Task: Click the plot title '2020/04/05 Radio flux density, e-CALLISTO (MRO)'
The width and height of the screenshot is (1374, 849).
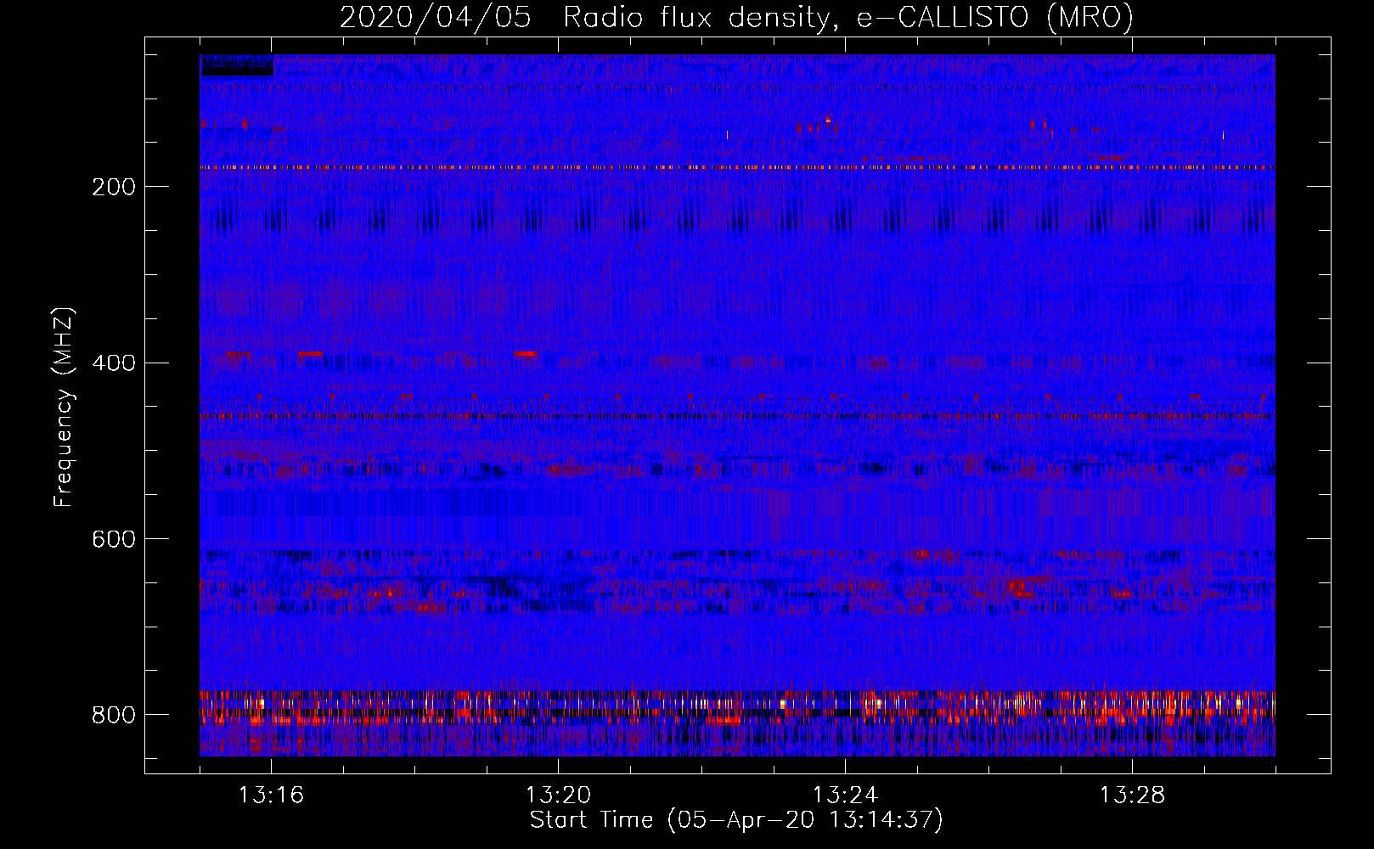Action: coord(736,18)
